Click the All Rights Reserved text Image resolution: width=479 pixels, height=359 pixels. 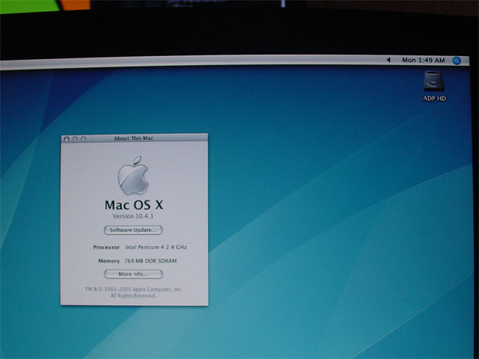click(133, 295)
